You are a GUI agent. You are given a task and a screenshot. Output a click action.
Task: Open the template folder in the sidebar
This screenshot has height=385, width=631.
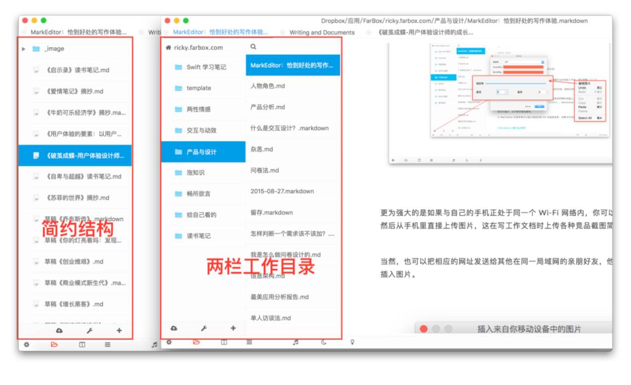203,88
